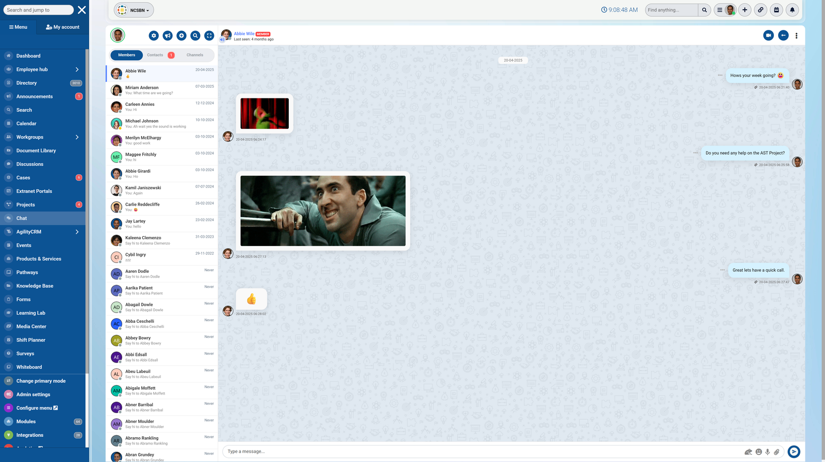This screenshot has width=825, height=462.
Task: Open chat settings gear icon
Action: [x=154, y=36]
